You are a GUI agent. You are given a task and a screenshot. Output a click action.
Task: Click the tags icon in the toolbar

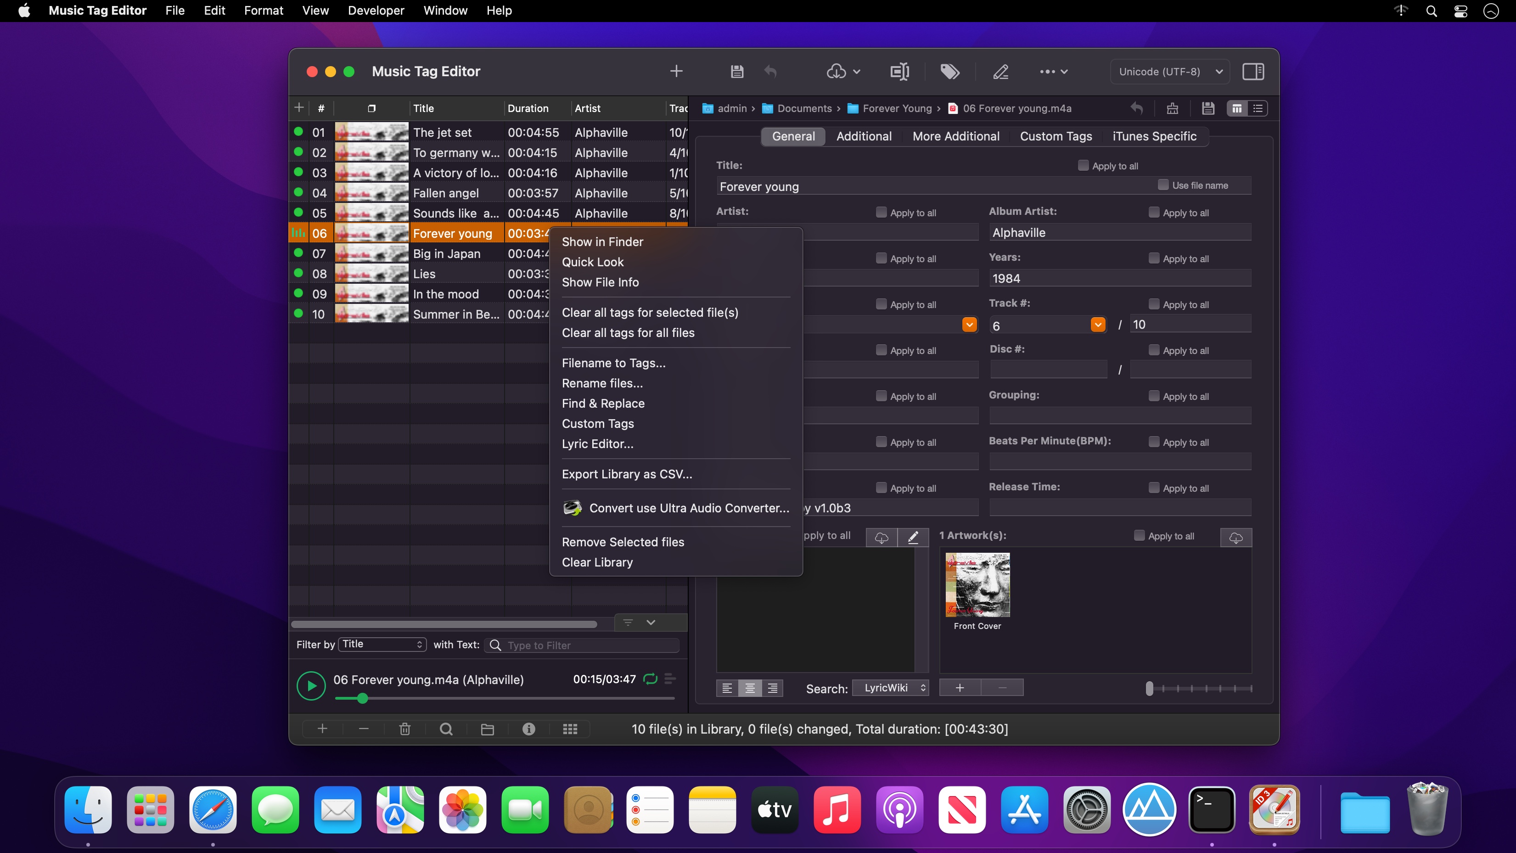click(x=950, y=71)
